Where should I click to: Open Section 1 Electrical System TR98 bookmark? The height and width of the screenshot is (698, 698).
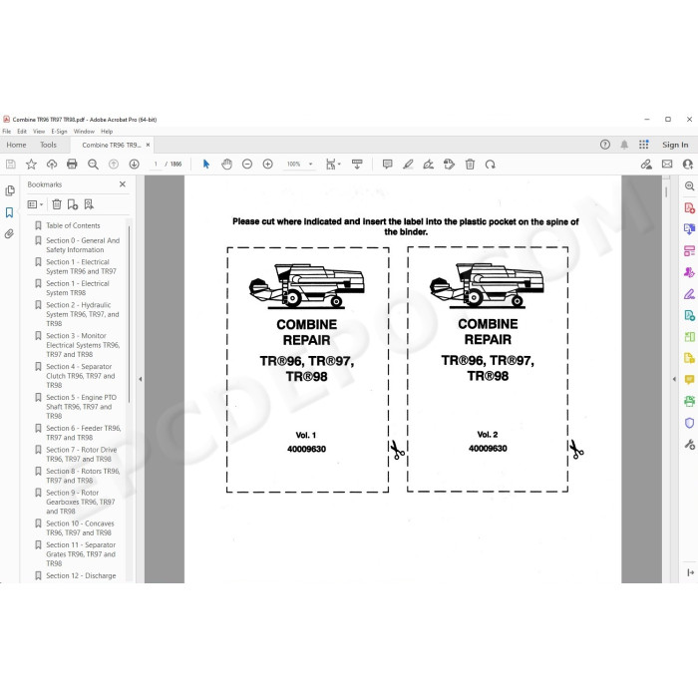(x=78, y=288)
